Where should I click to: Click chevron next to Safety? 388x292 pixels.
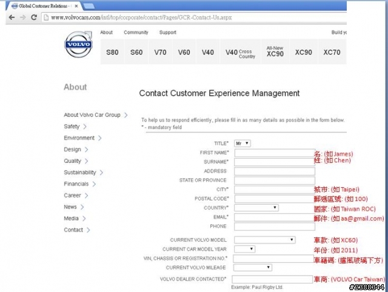click(85, 127)
